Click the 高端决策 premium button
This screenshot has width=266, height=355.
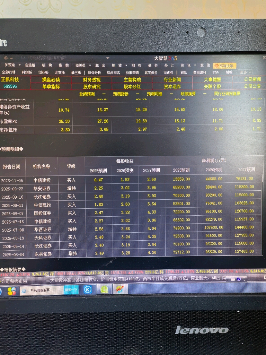pyautogui.click(x=224, y=66)
